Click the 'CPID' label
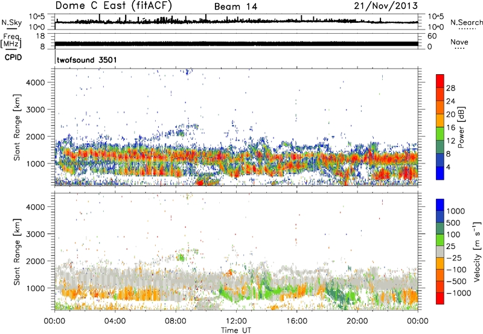Image resolution: width=483 pixels, height=334 pixels. point(13,57)
